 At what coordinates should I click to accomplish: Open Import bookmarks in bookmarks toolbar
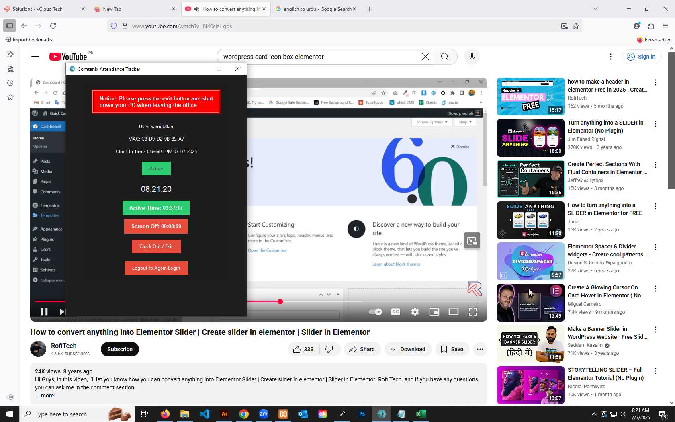tap(31, 39)
